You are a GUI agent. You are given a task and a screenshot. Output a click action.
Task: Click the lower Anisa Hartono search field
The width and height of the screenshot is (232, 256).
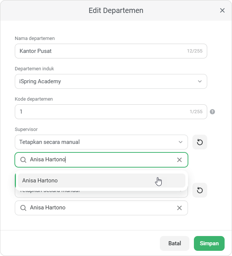coord(101,208)
